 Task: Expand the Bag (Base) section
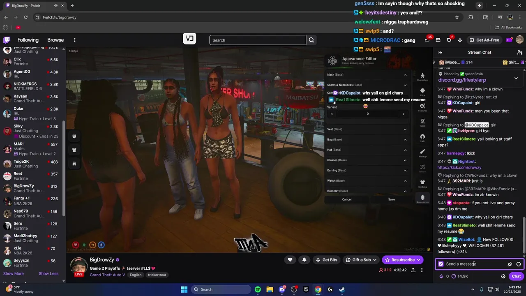(x=367, y=139)
